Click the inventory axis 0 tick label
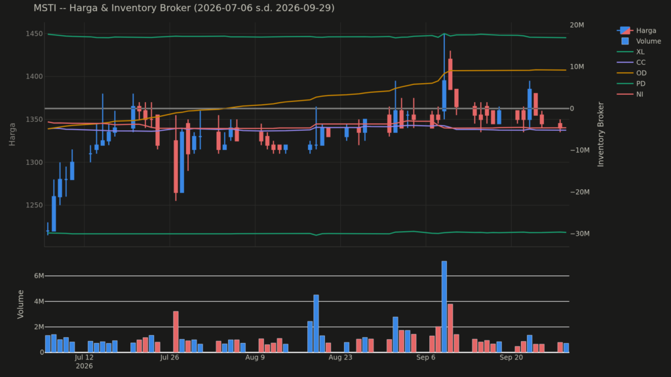This screenshot has height=377, width=671. point(571,109)
